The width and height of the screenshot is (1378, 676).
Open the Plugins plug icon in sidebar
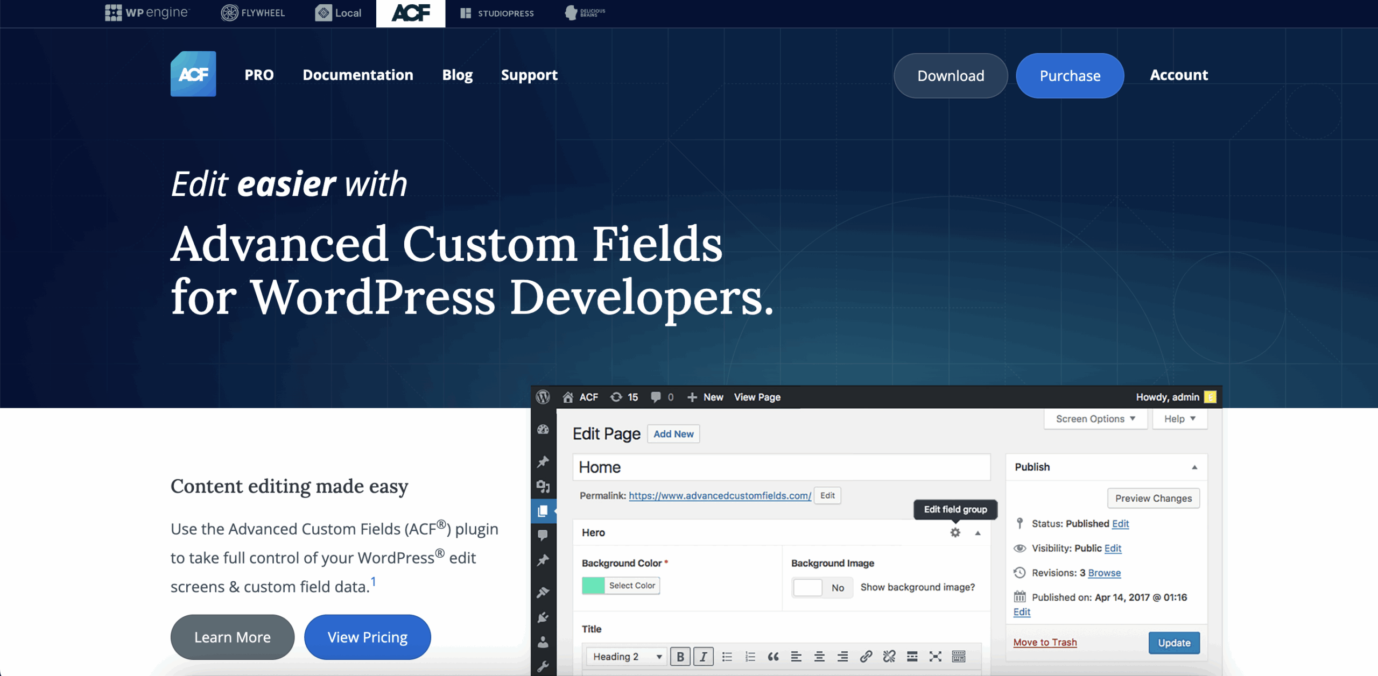point(543,617)
